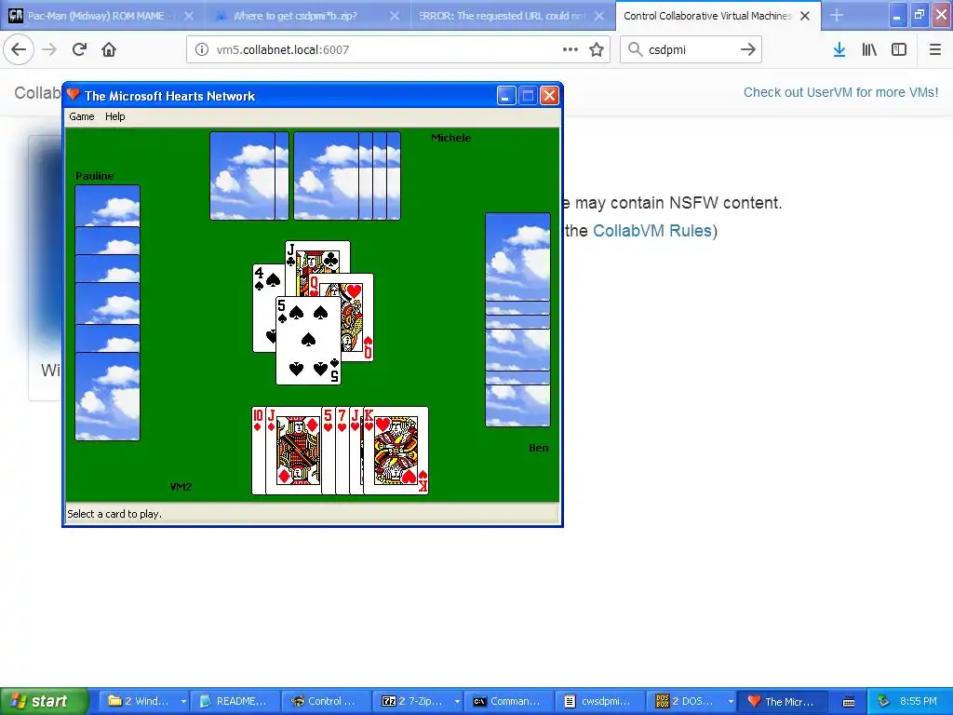Image resolution: width=953 pixels, height=715 pixels.
Task: Close the Pac-Man ROM browser tab
Action: coord(189,16)
